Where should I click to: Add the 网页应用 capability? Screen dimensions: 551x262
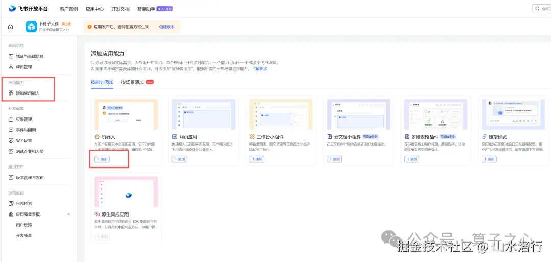180,159
